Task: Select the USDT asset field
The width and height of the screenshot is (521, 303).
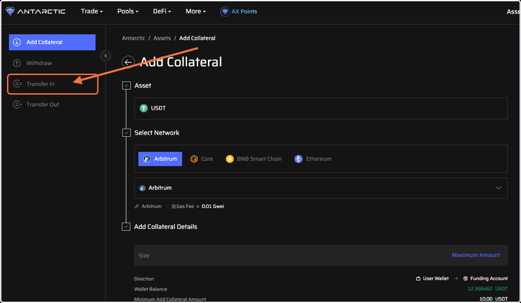Action: point(321,108)
